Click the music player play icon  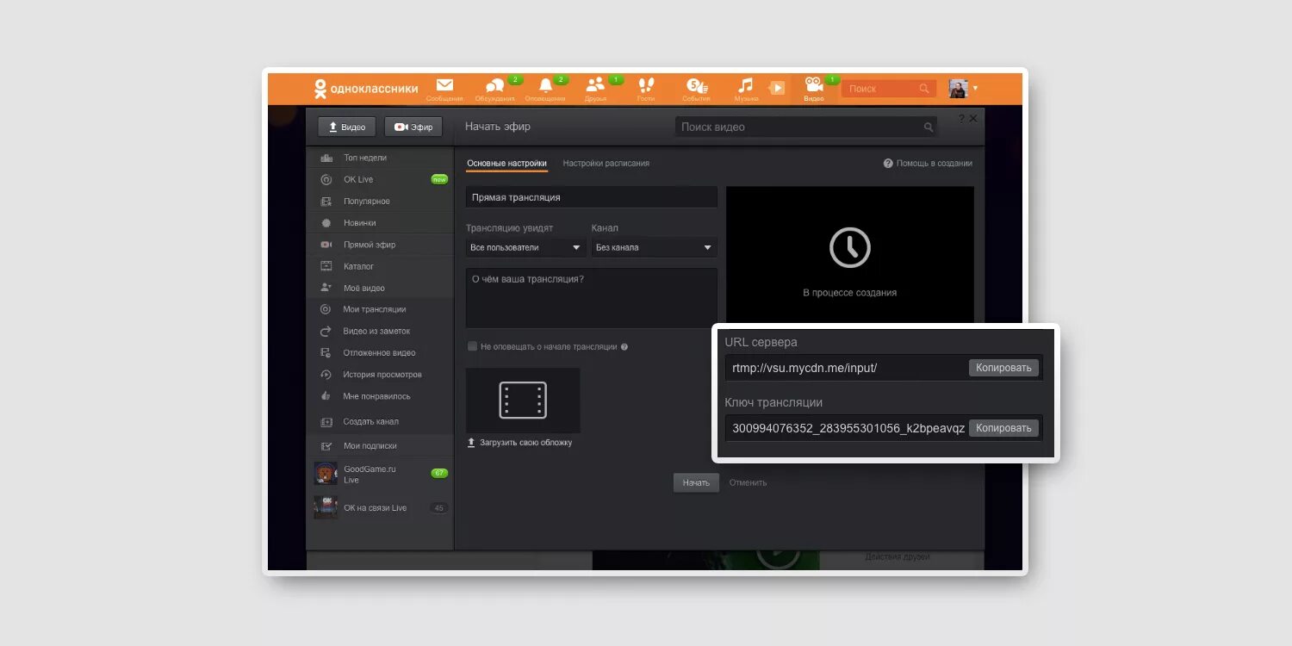pos(777,88)
